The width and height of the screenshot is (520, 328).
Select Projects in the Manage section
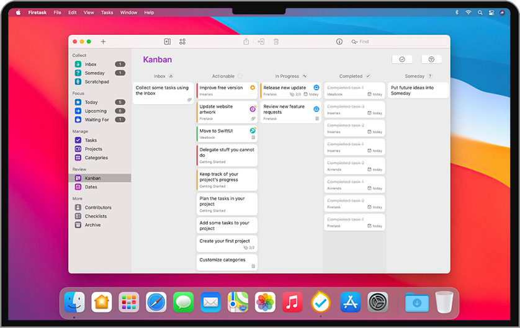(93, 149)
